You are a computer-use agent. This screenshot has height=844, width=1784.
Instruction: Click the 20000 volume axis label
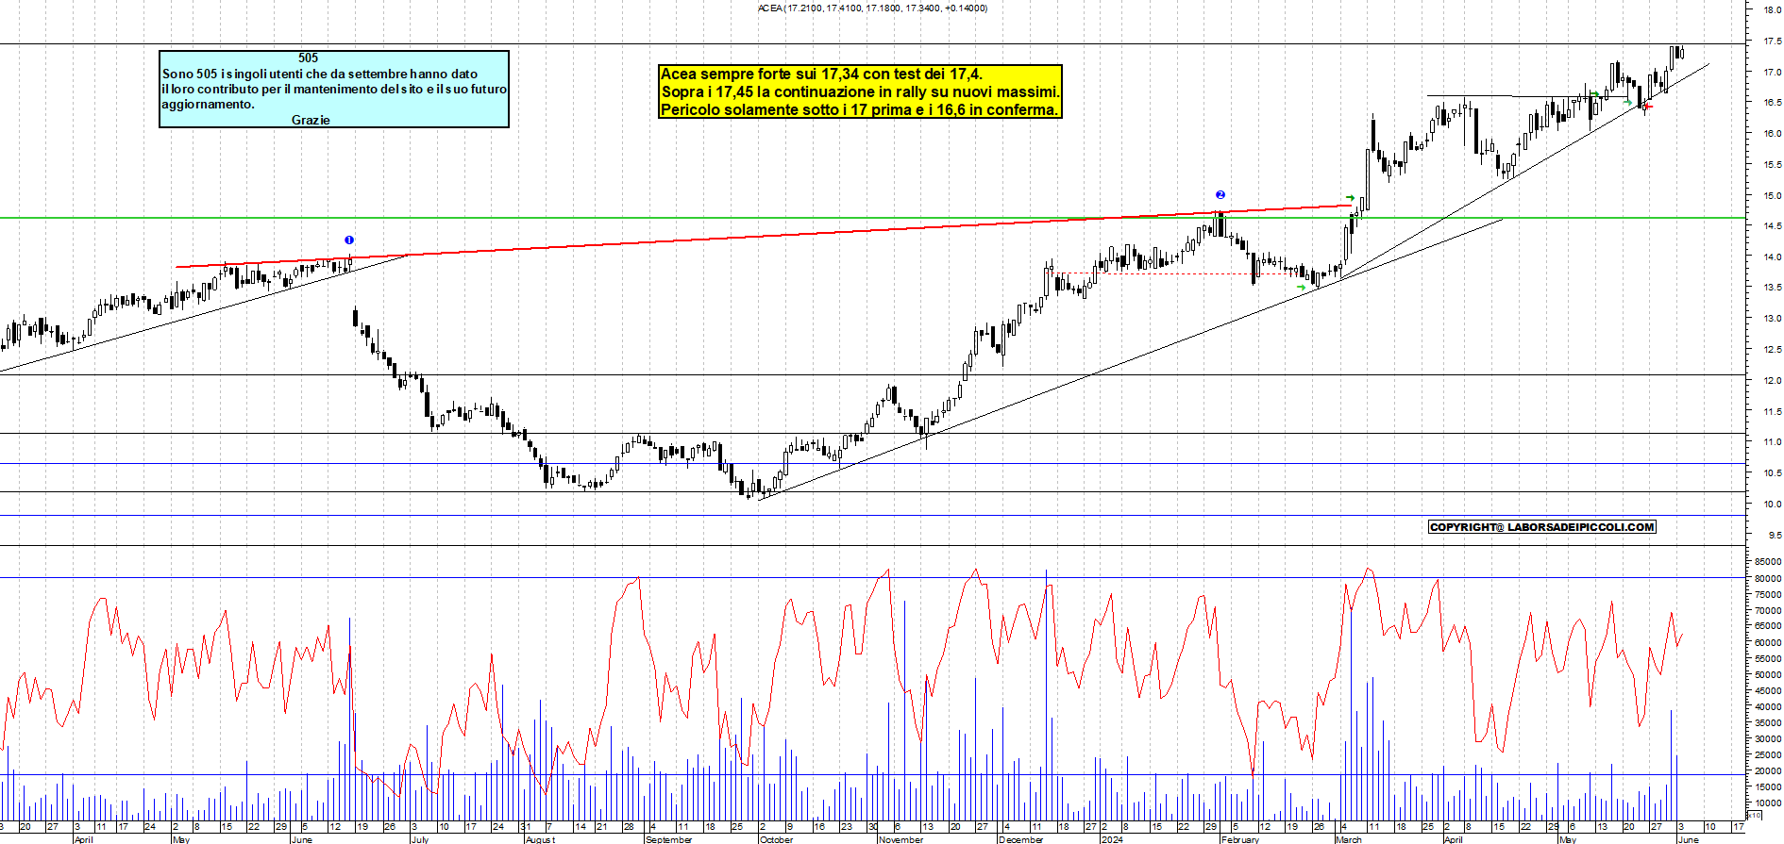click(1768, 771)
